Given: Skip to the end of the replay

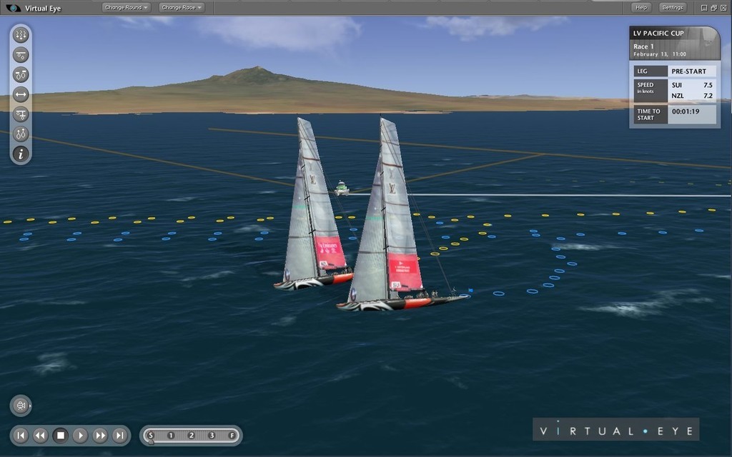Looking at the screenshot, I should coord(120,436).
